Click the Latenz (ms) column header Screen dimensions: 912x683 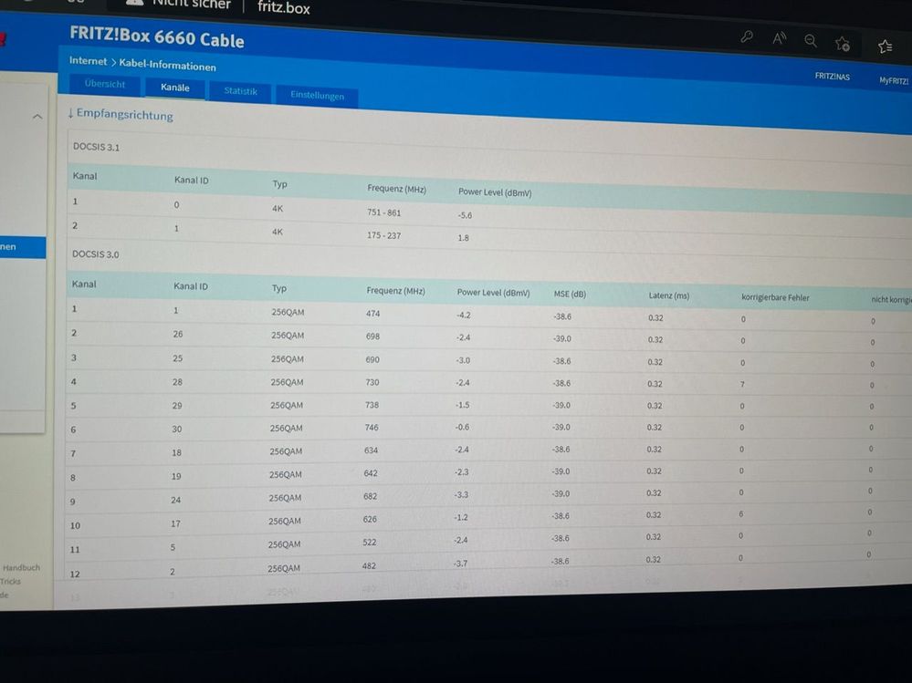coord(669,295)
